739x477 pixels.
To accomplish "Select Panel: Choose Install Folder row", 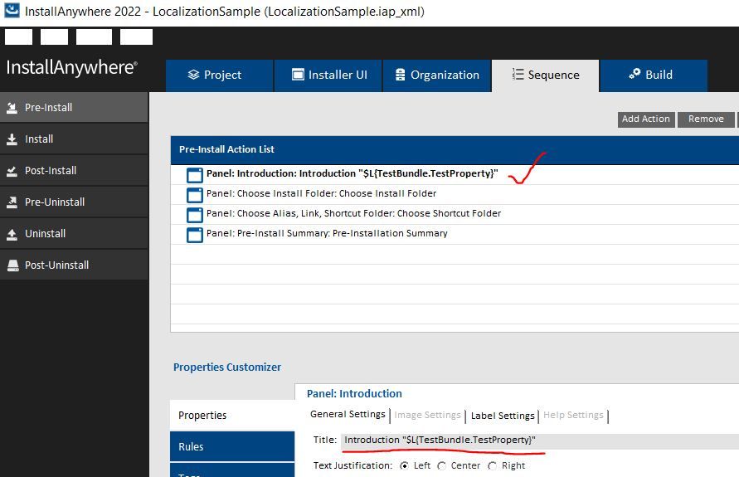I will pyautogui.click(x=455, y=194).
